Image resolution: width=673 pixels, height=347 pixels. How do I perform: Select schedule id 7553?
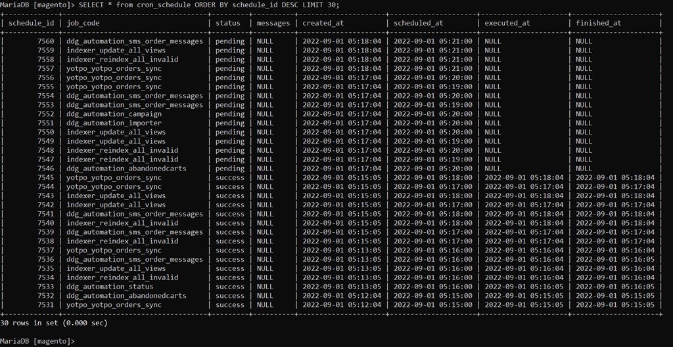[x=46, y=105]
